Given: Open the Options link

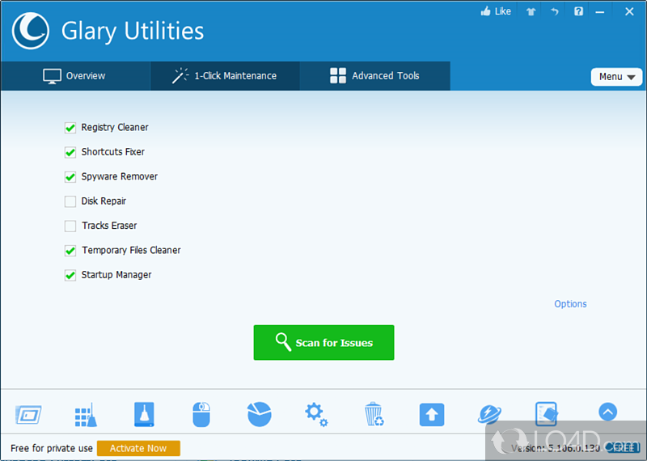Looking at the screenshot, I should coord(570,304).
